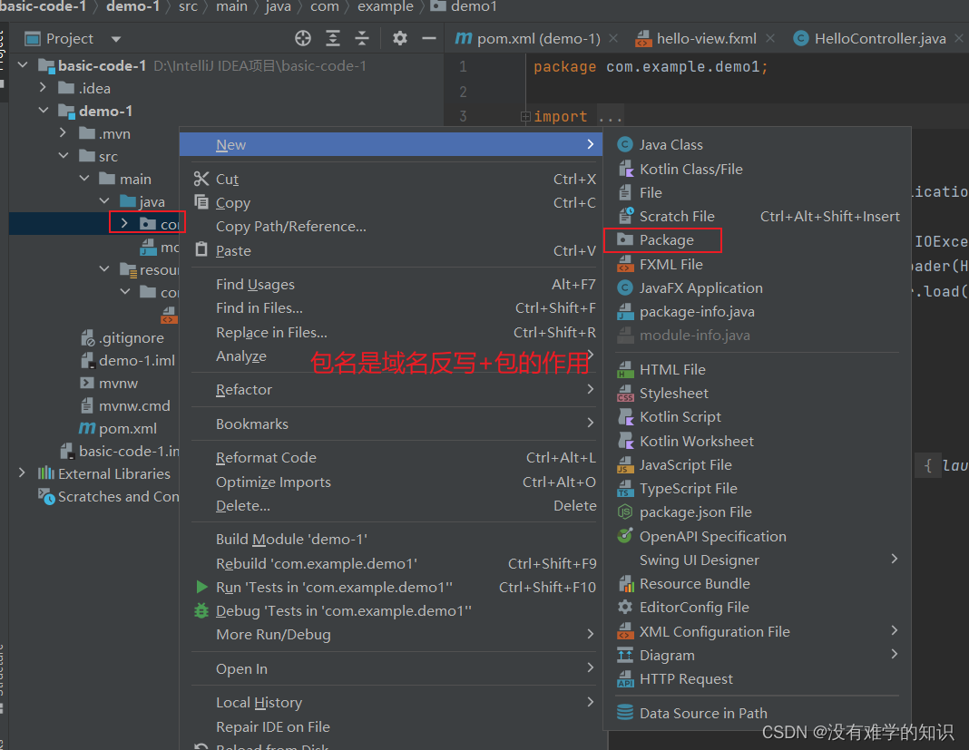Click the Java Class icon in New submenu
Screen dimensions: 969x750
pos(625,144)
